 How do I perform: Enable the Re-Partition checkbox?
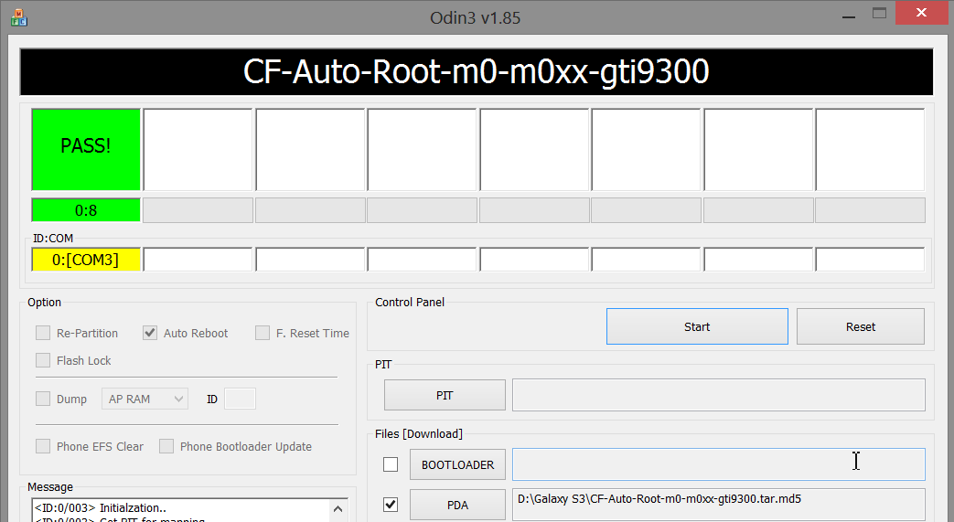point(43,333)
